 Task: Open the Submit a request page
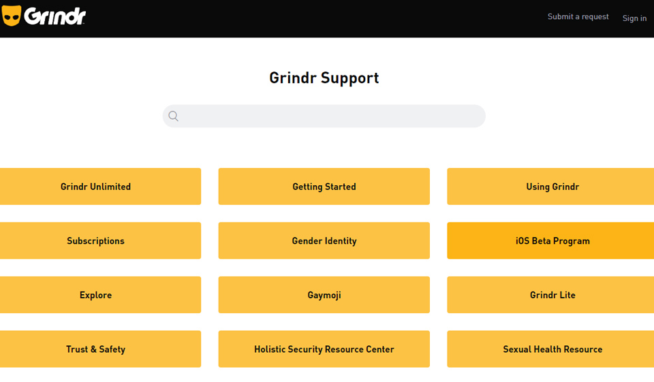578,16
